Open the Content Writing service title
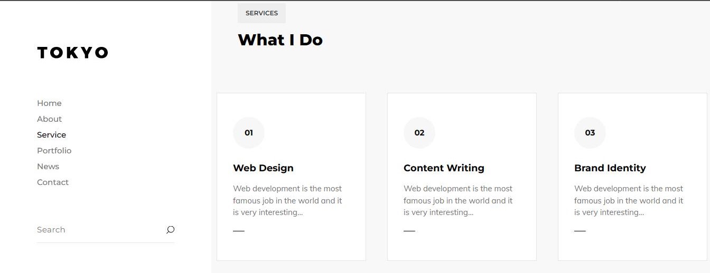 444,168
